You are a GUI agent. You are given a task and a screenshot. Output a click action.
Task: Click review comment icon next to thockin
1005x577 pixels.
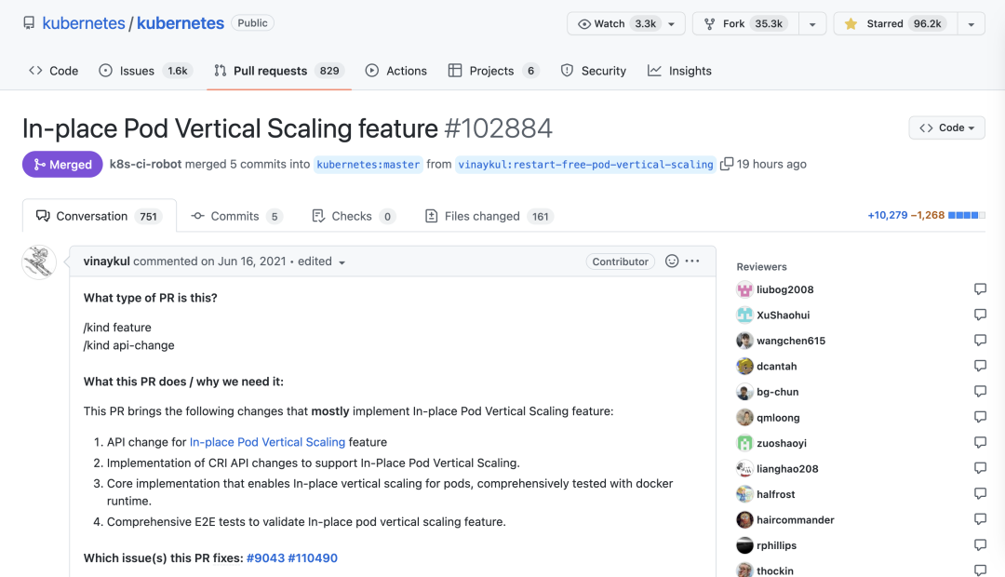pos(980,570)
